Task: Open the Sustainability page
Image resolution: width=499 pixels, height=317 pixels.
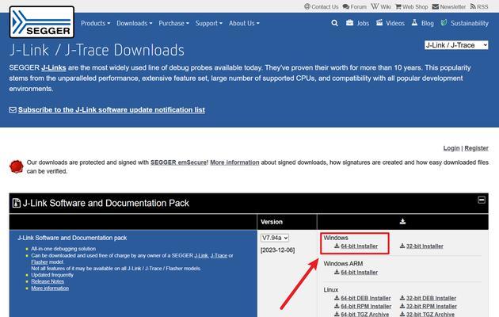Action: [x=465, y=23]
